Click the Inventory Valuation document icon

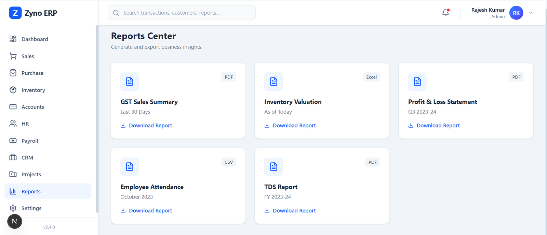coord(273,82)
